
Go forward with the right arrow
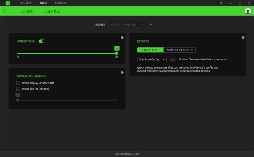11,11
